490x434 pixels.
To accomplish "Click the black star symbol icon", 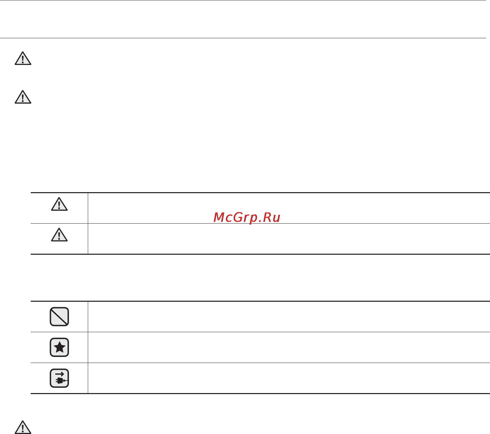I will (x=59, y=347).
